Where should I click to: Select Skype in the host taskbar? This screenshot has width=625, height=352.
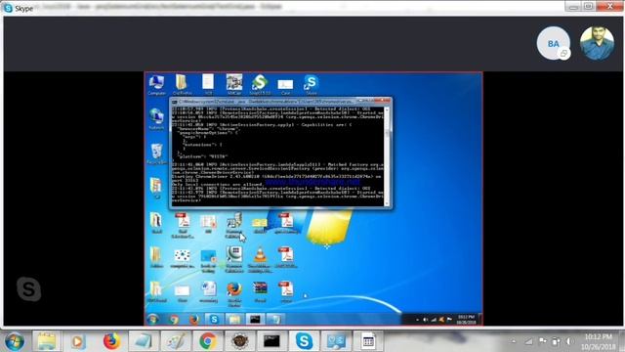[304, 341]
